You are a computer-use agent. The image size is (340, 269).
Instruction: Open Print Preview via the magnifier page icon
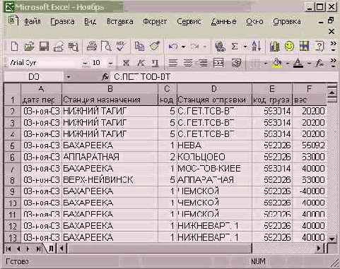coord(106,46)
